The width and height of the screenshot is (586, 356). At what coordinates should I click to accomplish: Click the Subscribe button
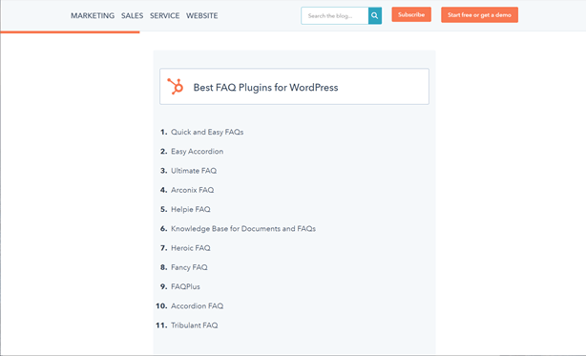coord(411,14)
